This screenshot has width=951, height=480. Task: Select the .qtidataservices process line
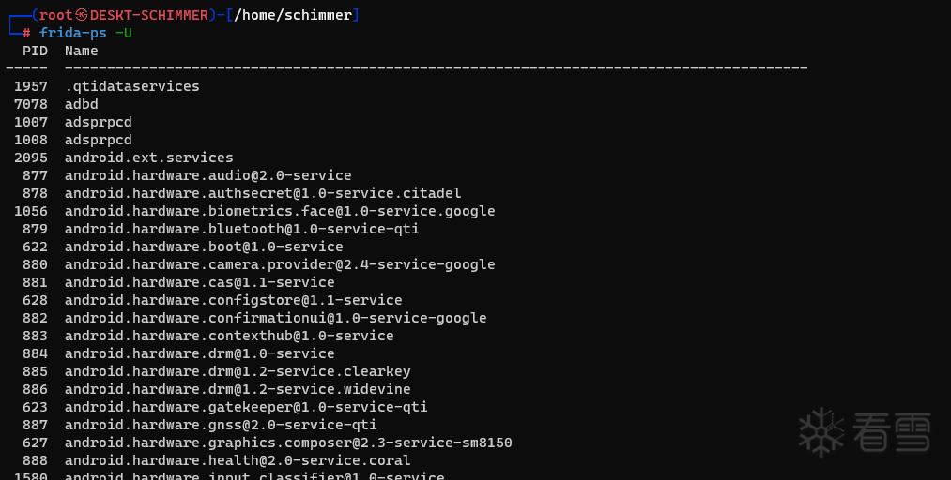point(132,86)
